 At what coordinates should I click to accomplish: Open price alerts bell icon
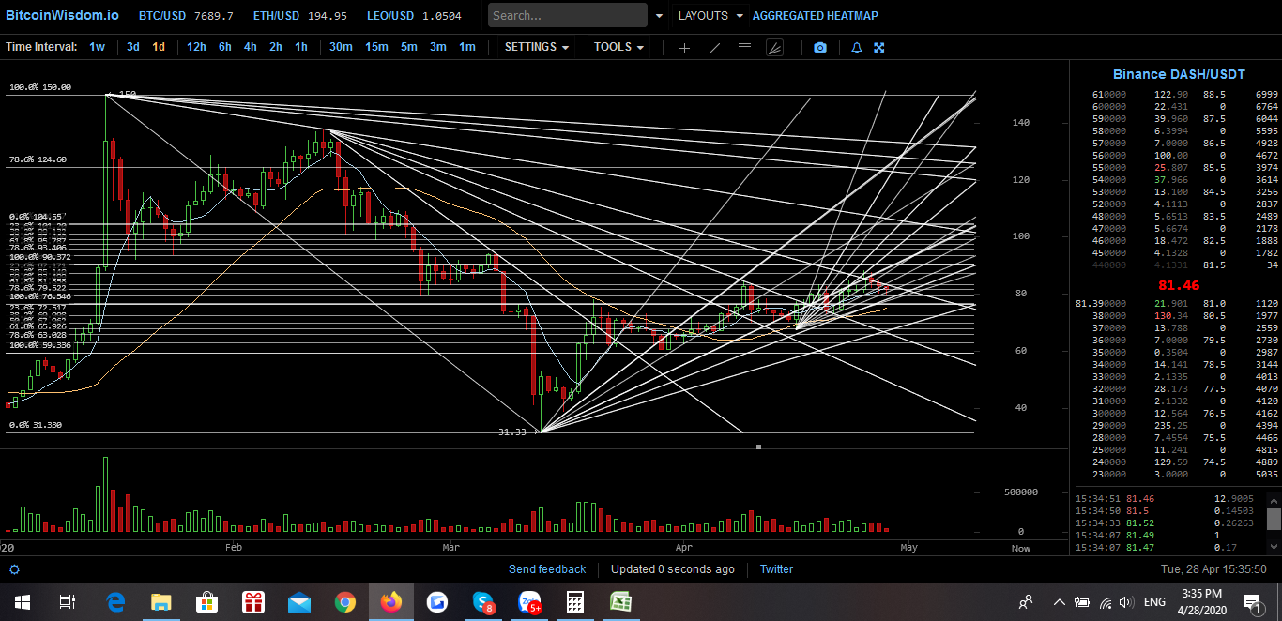point(856,48)
